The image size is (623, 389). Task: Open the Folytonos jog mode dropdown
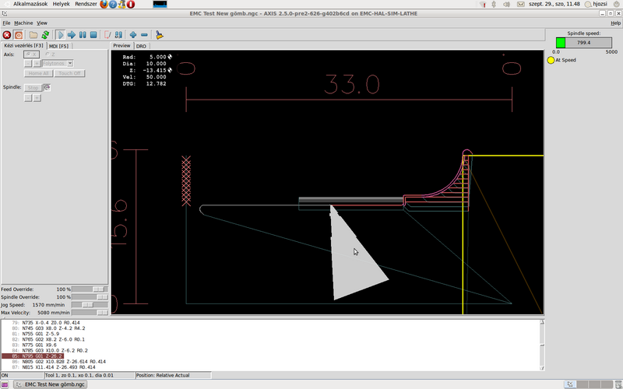pyautogui.click(x=58, y=64)
